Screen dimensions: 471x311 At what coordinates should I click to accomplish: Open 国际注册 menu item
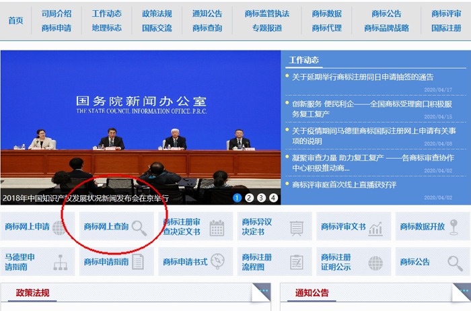tap(446, 28)
